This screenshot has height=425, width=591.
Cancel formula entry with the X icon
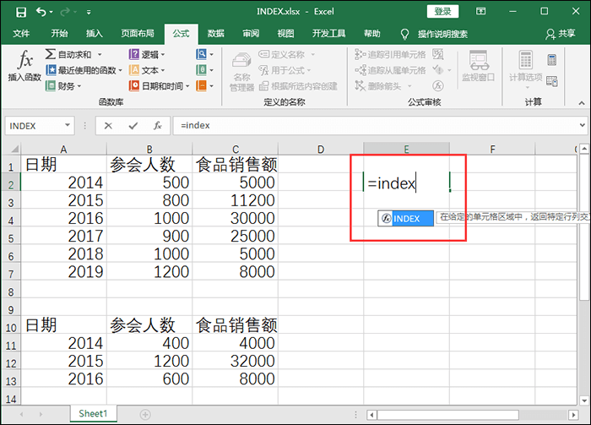(108, 126)
